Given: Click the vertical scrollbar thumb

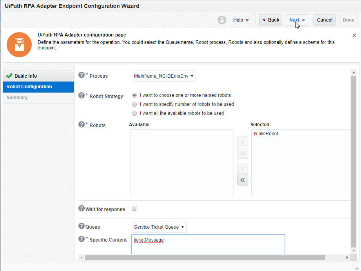Looking at the screenshot, I should pyautogui.click(x=354, y=161).
